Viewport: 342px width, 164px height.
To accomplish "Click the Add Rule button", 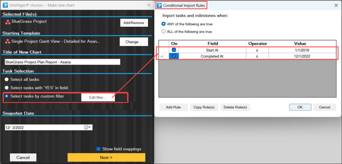I will pos(174,107).
